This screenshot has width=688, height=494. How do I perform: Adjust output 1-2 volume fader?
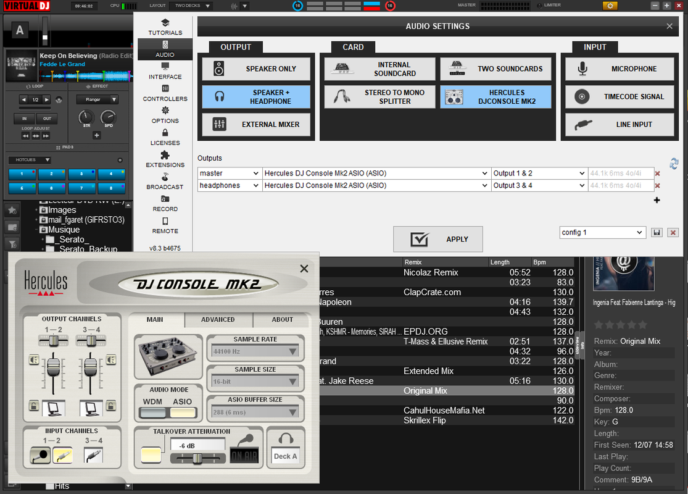pos(53,367)
